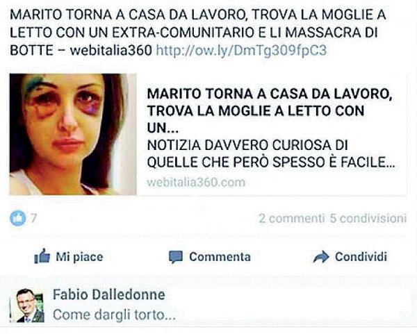Image resolution: width=417 pixels, height=334 pixels.
Task: Click the NOTIZIA DAVVERO CURIOSA preview description
Action: pos(271,153)
